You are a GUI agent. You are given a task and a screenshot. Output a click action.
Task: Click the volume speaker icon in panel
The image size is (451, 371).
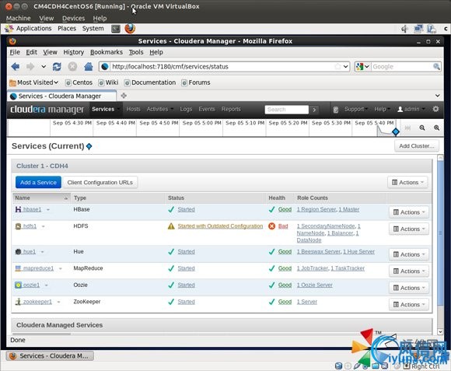point(404,29)
